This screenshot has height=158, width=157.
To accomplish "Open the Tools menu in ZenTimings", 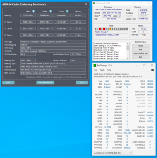I will click(102, 70).
